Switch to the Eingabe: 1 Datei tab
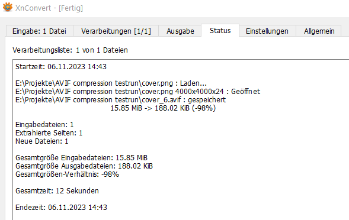 point(39,31)
